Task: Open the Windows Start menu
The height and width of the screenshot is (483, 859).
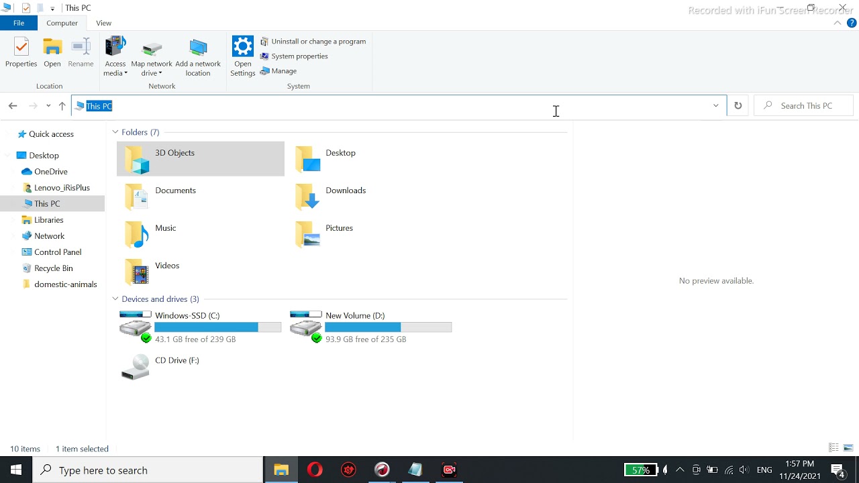Action: [x=16, y=470]
